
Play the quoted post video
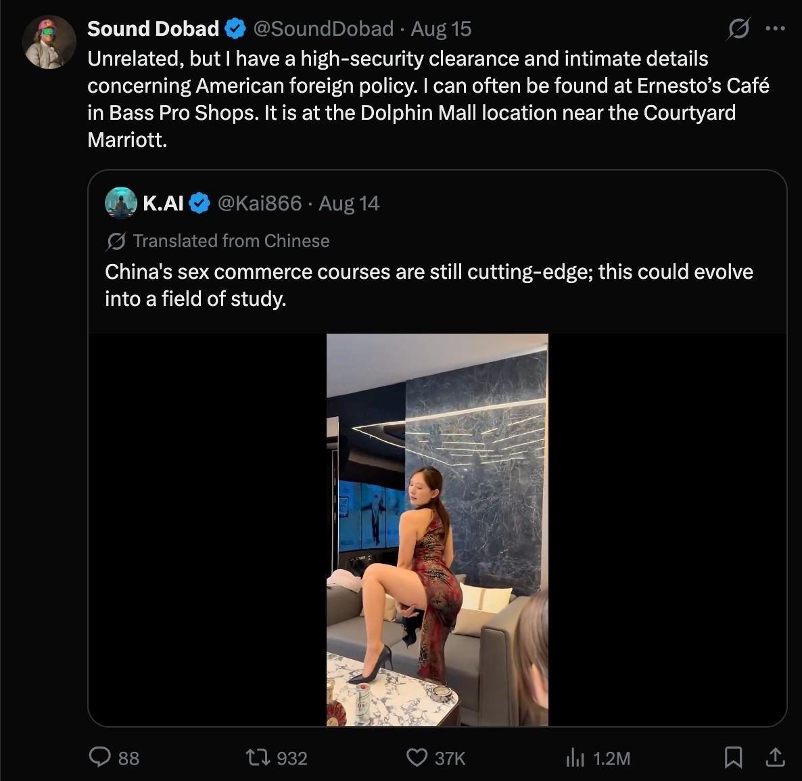point(438,530)
